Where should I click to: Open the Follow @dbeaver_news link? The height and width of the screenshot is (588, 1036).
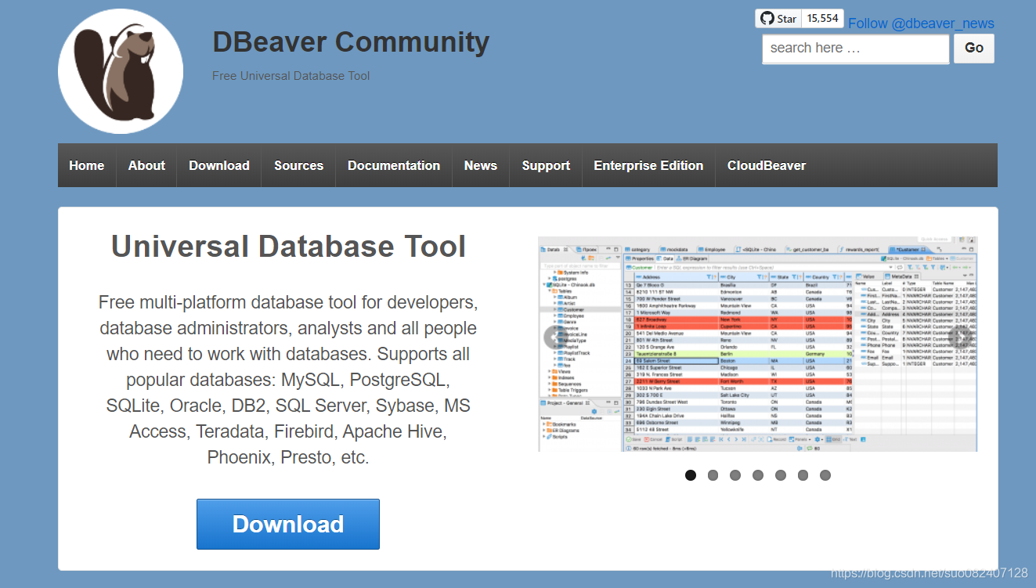pyautogui.click(x=921, y=23)
